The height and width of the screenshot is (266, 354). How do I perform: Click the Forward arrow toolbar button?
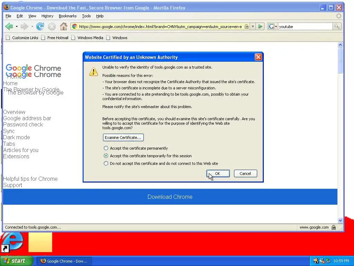(24, 26)
